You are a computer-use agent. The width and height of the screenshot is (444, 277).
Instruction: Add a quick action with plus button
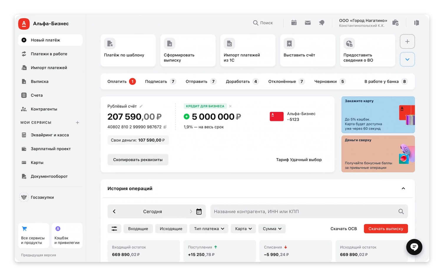(407, 42)
